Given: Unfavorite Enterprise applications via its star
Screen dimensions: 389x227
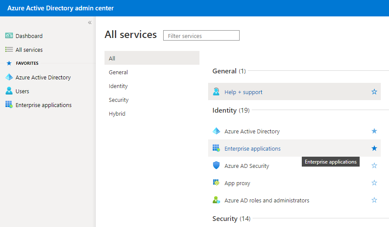Looking at the screenshot, I should [x=374, y=148].
